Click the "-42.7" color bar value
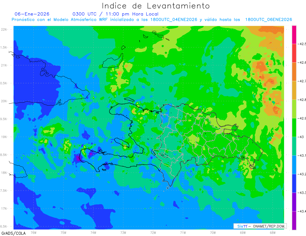306x236 pixels. tap(302, 81)
